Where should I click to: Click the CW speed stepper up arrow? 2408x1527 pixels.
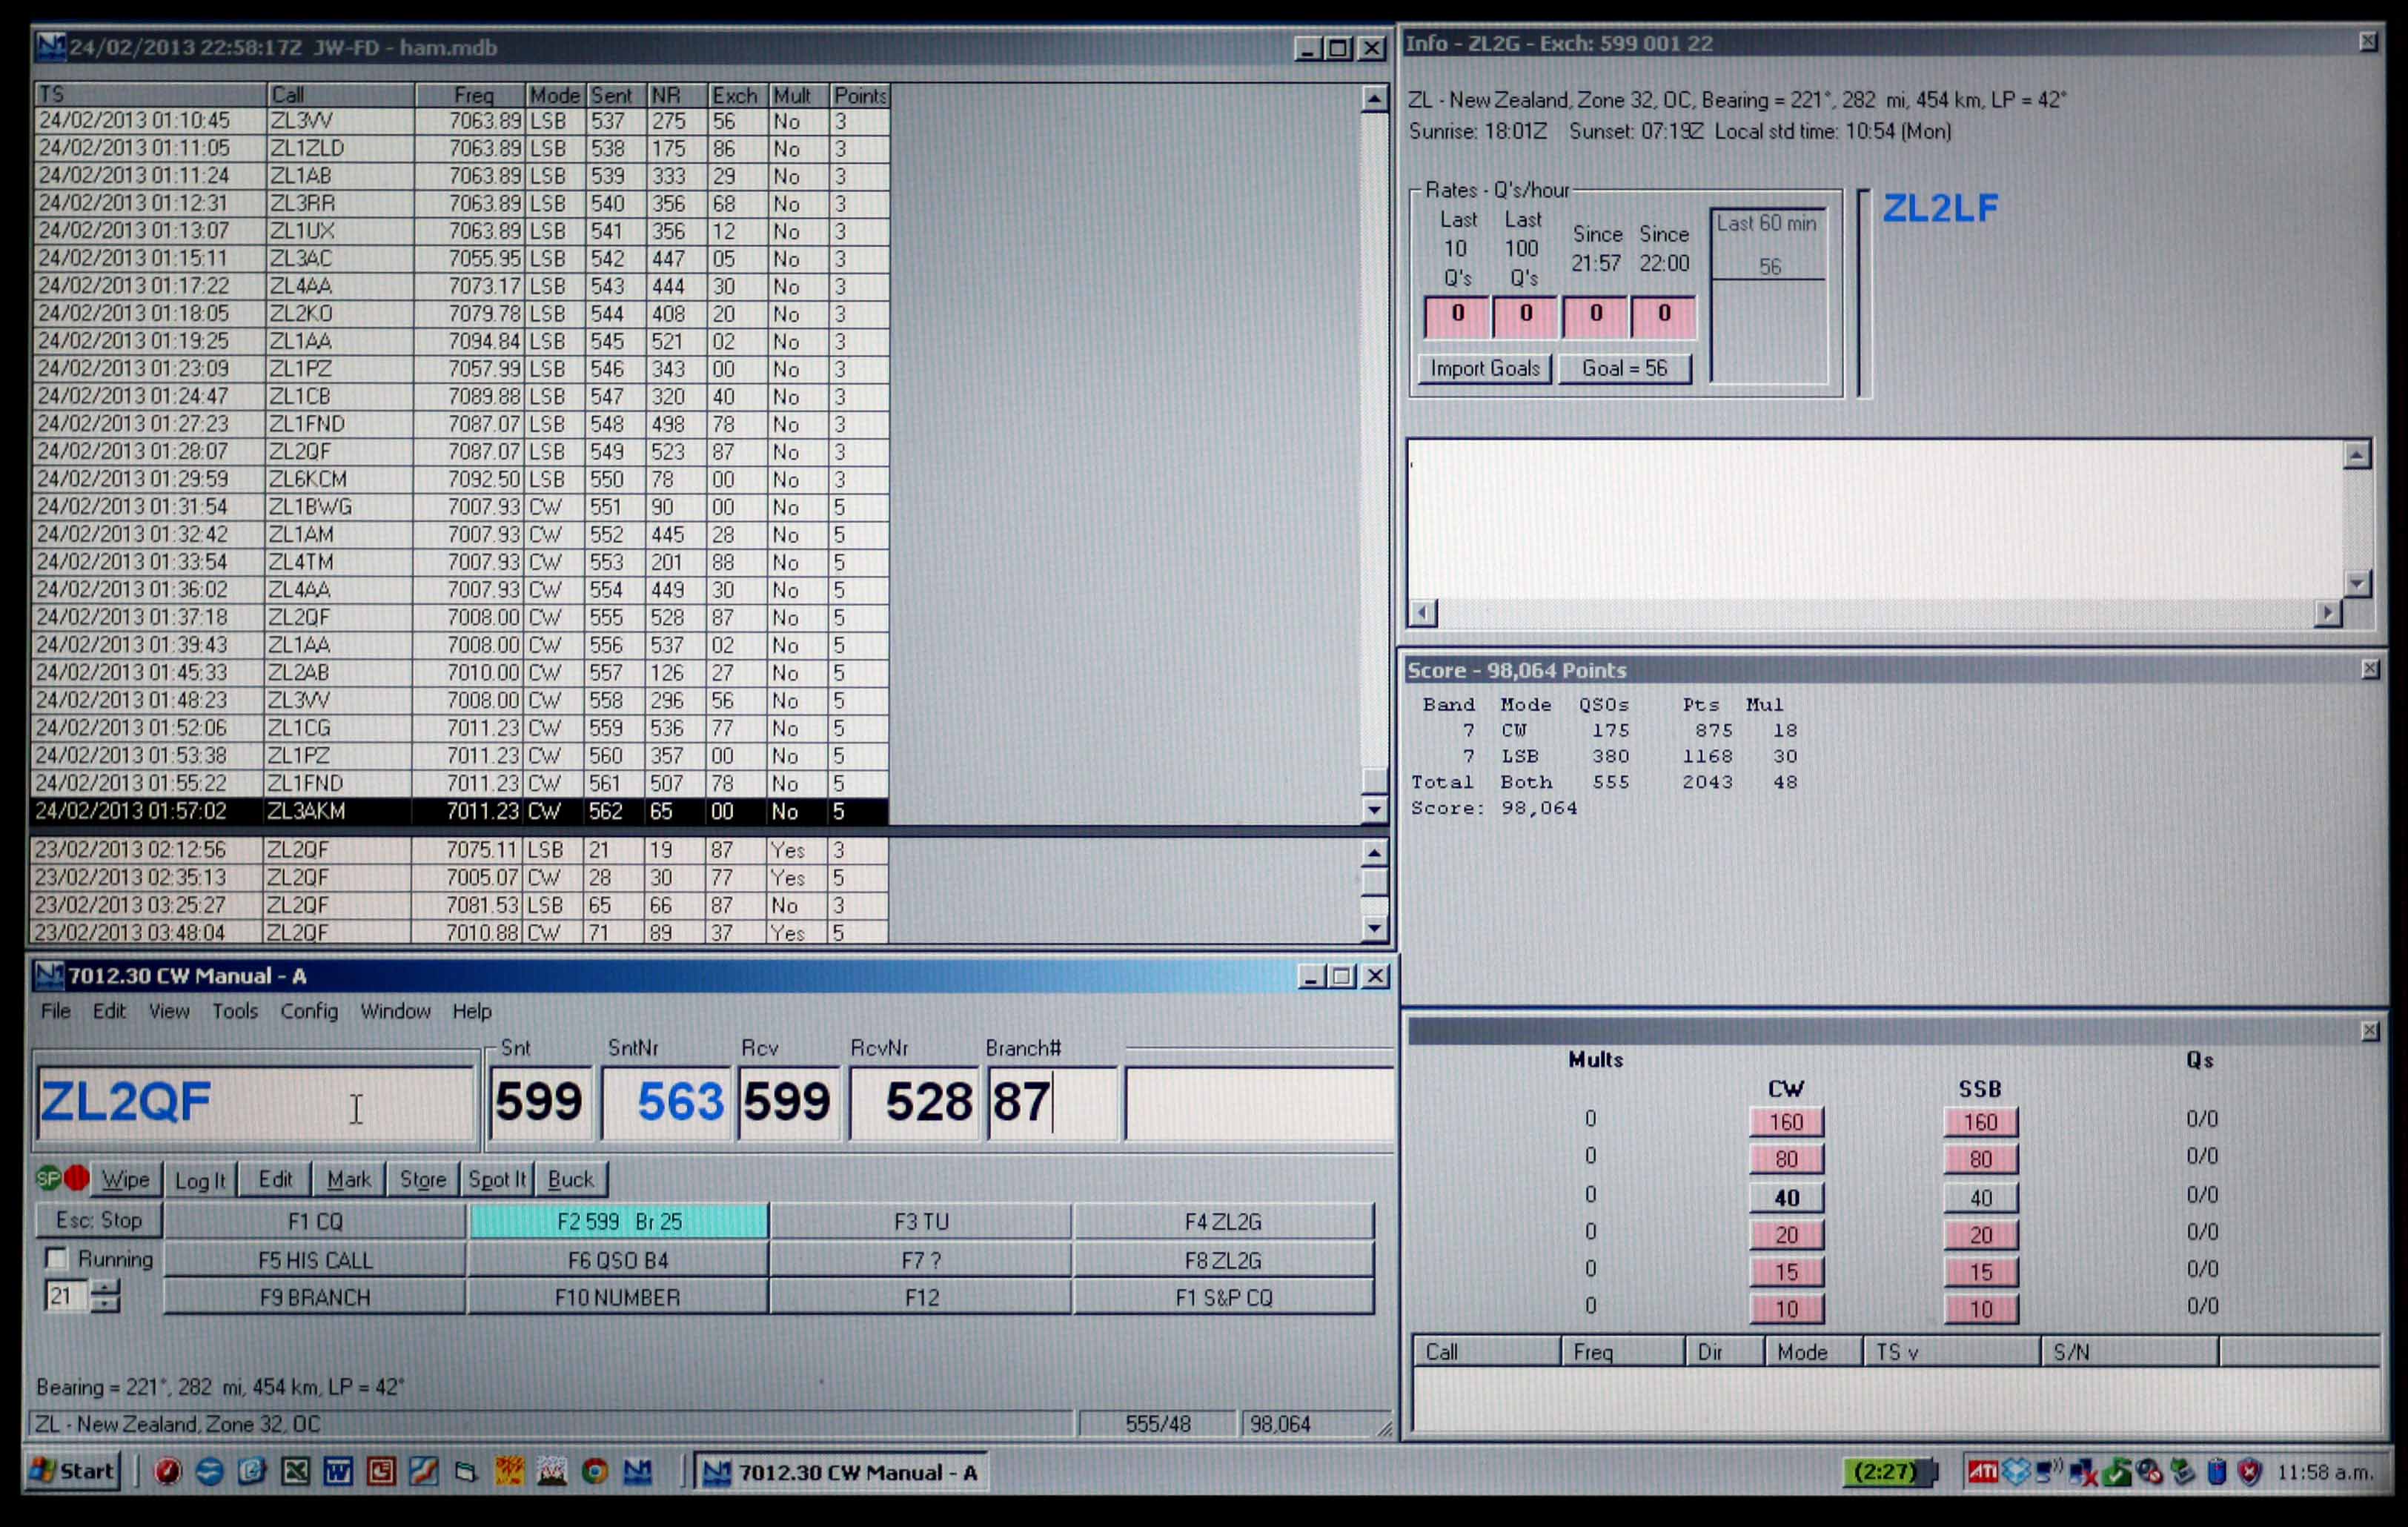(x=104, y=1288)
